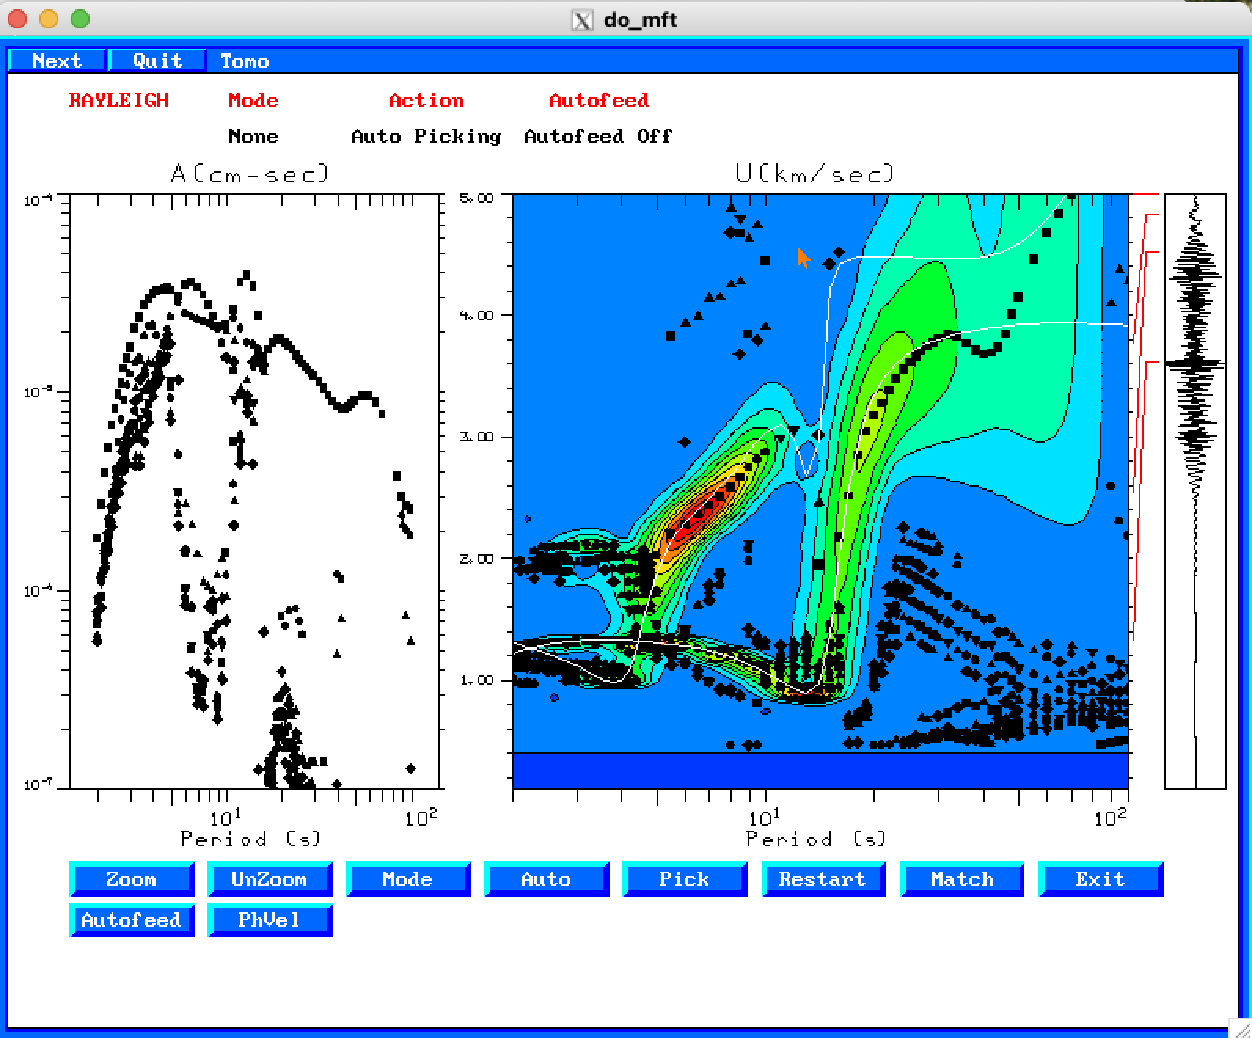Click the A(cm-sec) plot title

[250, 173]
